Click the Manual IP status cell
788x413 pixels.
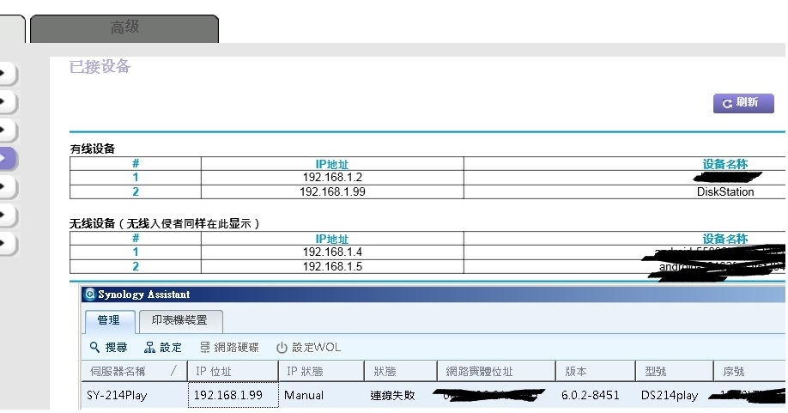pos(304,396)
